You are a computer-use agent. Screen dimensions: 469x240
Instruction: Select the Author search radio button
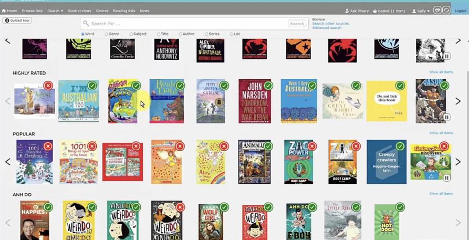click(x=180, y=34)
